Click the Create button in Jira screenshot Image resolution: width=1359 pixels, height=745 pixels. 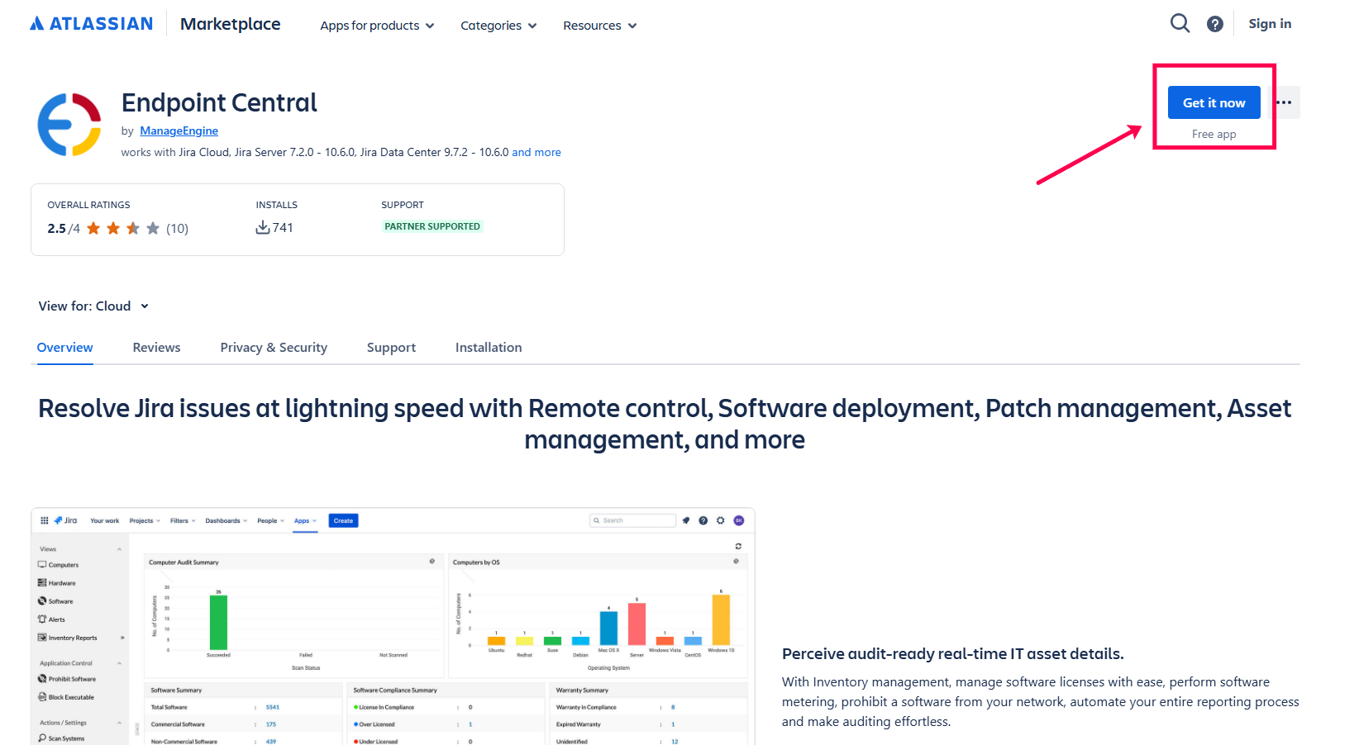(344, 520)
